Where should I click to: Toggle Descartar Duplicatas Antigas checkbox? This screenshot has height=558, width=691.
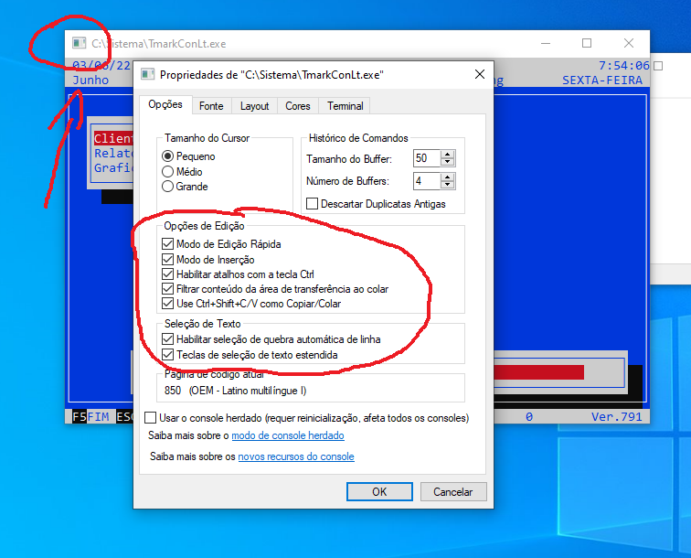point(312,203)
